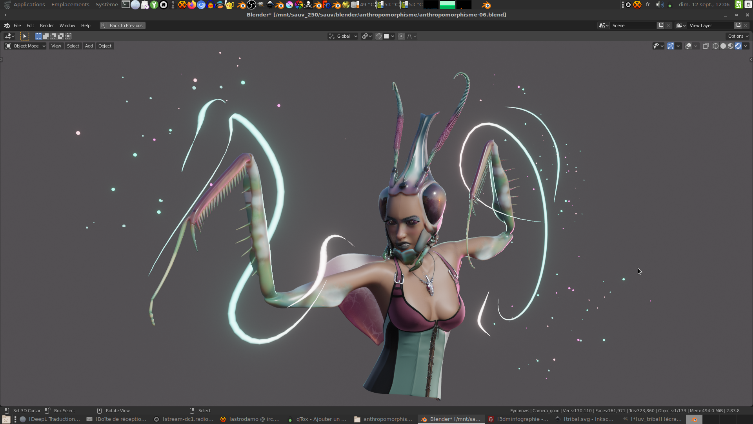Create a new scene with copy icon
The image size is (753, 424).
click(x=660, y=26)
